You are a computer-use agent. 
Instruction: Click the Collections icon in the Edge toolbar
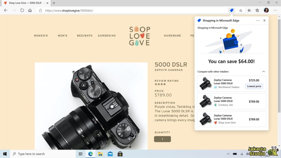click(x=257, y=10)
